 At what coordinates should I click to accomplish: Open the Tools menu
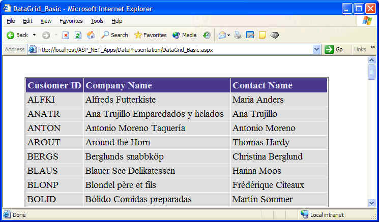(x=97, y=21)
